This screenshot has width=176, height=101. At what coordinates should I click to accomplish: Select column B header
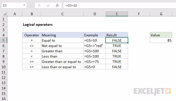(32, 14)
